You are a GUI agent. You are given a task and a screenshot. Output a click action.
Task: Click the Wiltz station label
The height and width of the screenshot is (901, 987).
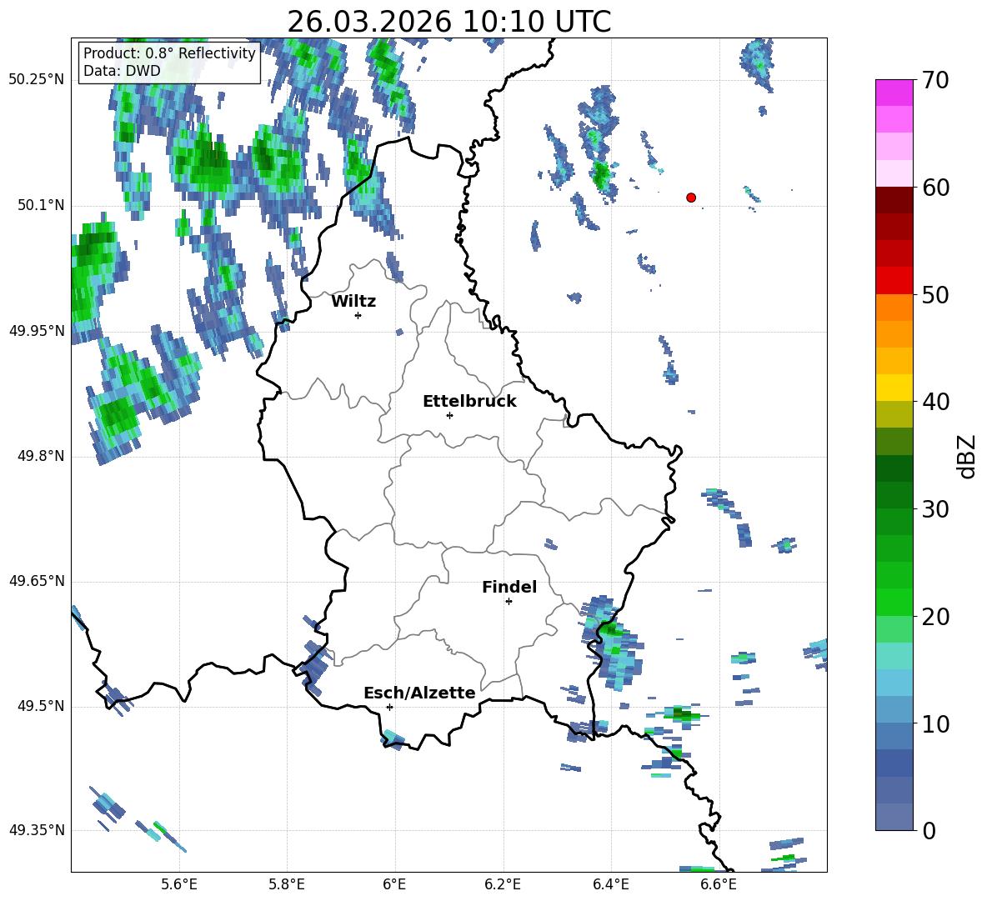353,302
